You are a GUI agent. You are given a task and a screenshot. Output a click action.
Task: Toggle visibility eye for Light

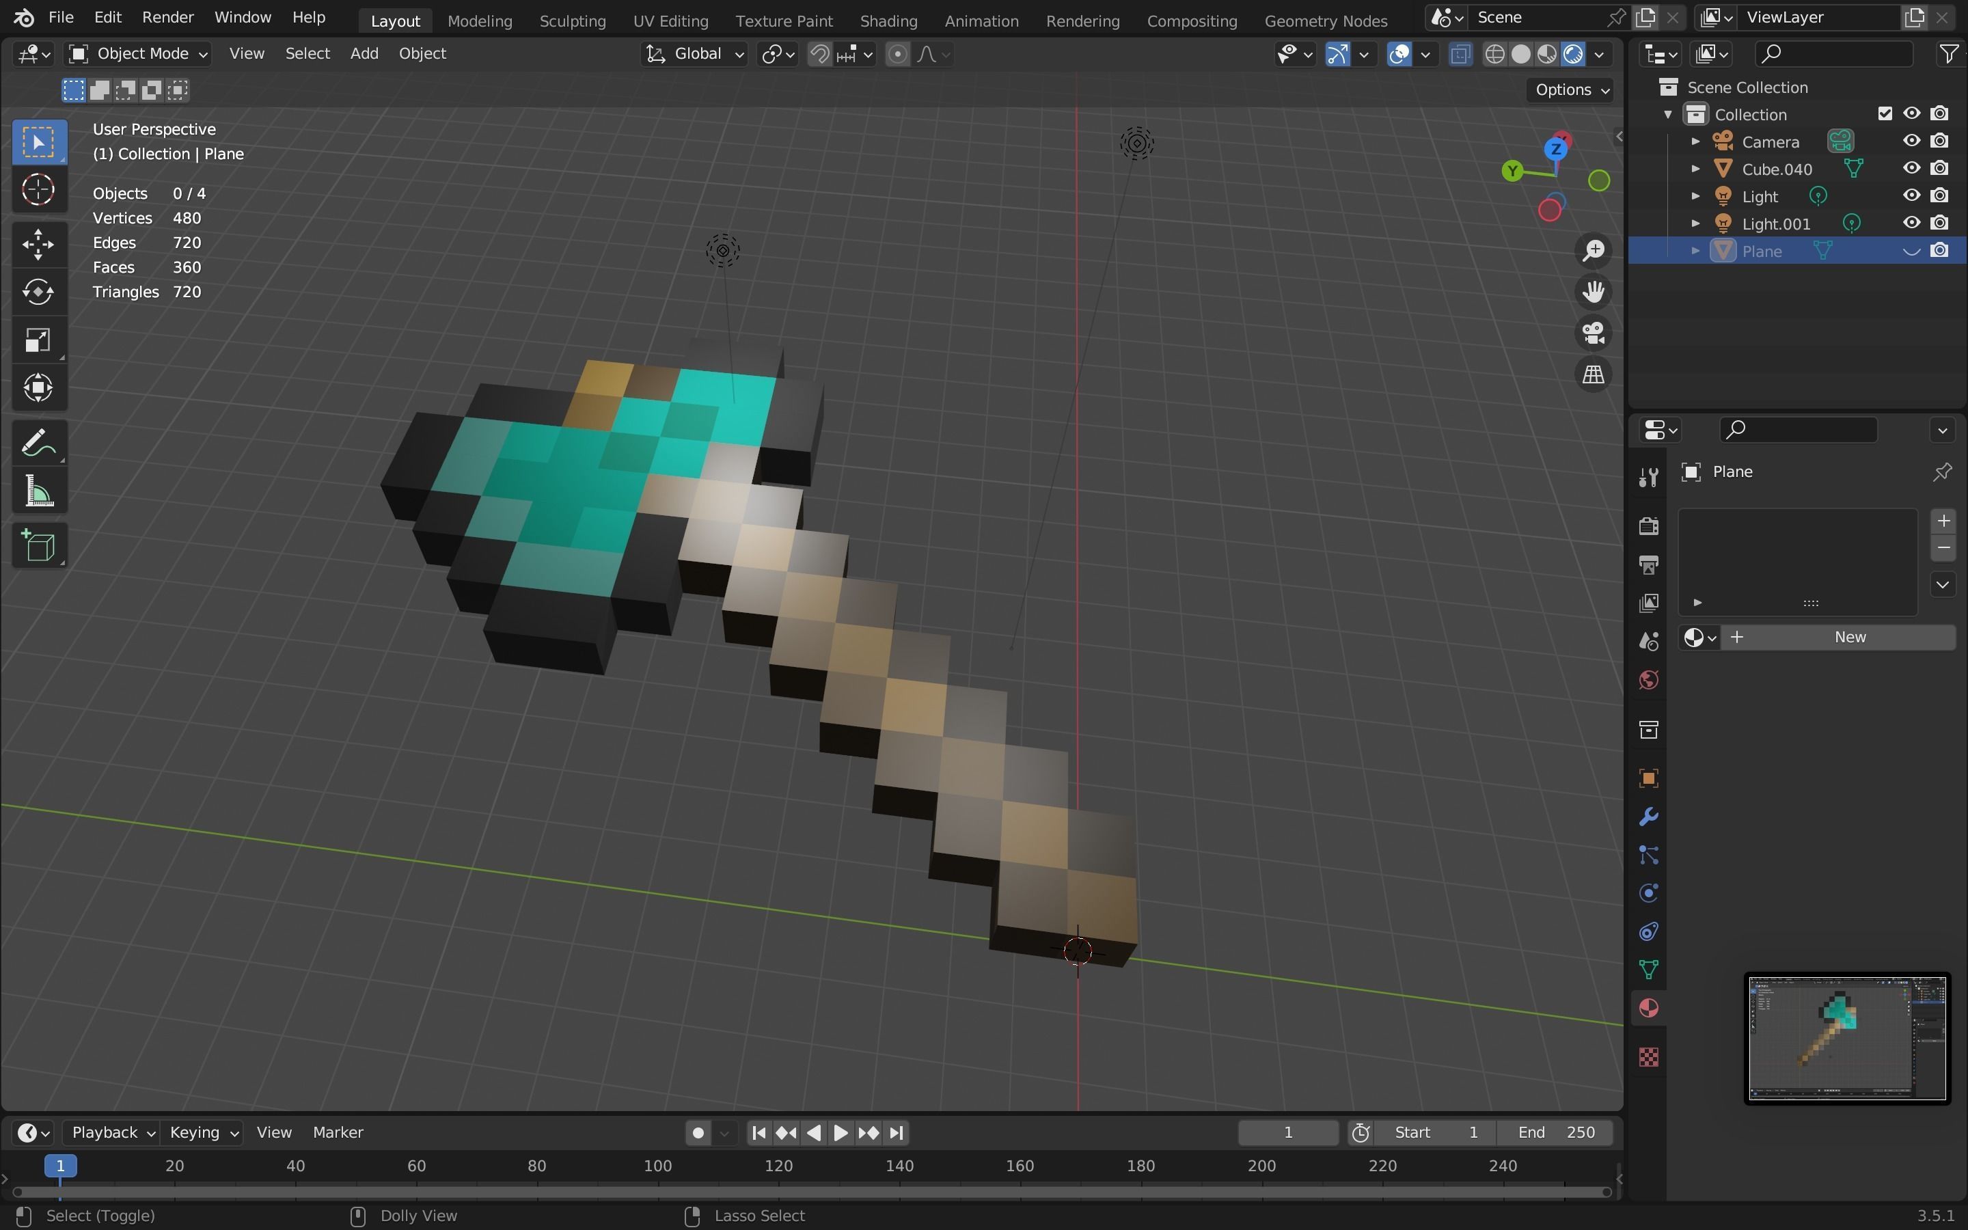tap(1911, 196)
